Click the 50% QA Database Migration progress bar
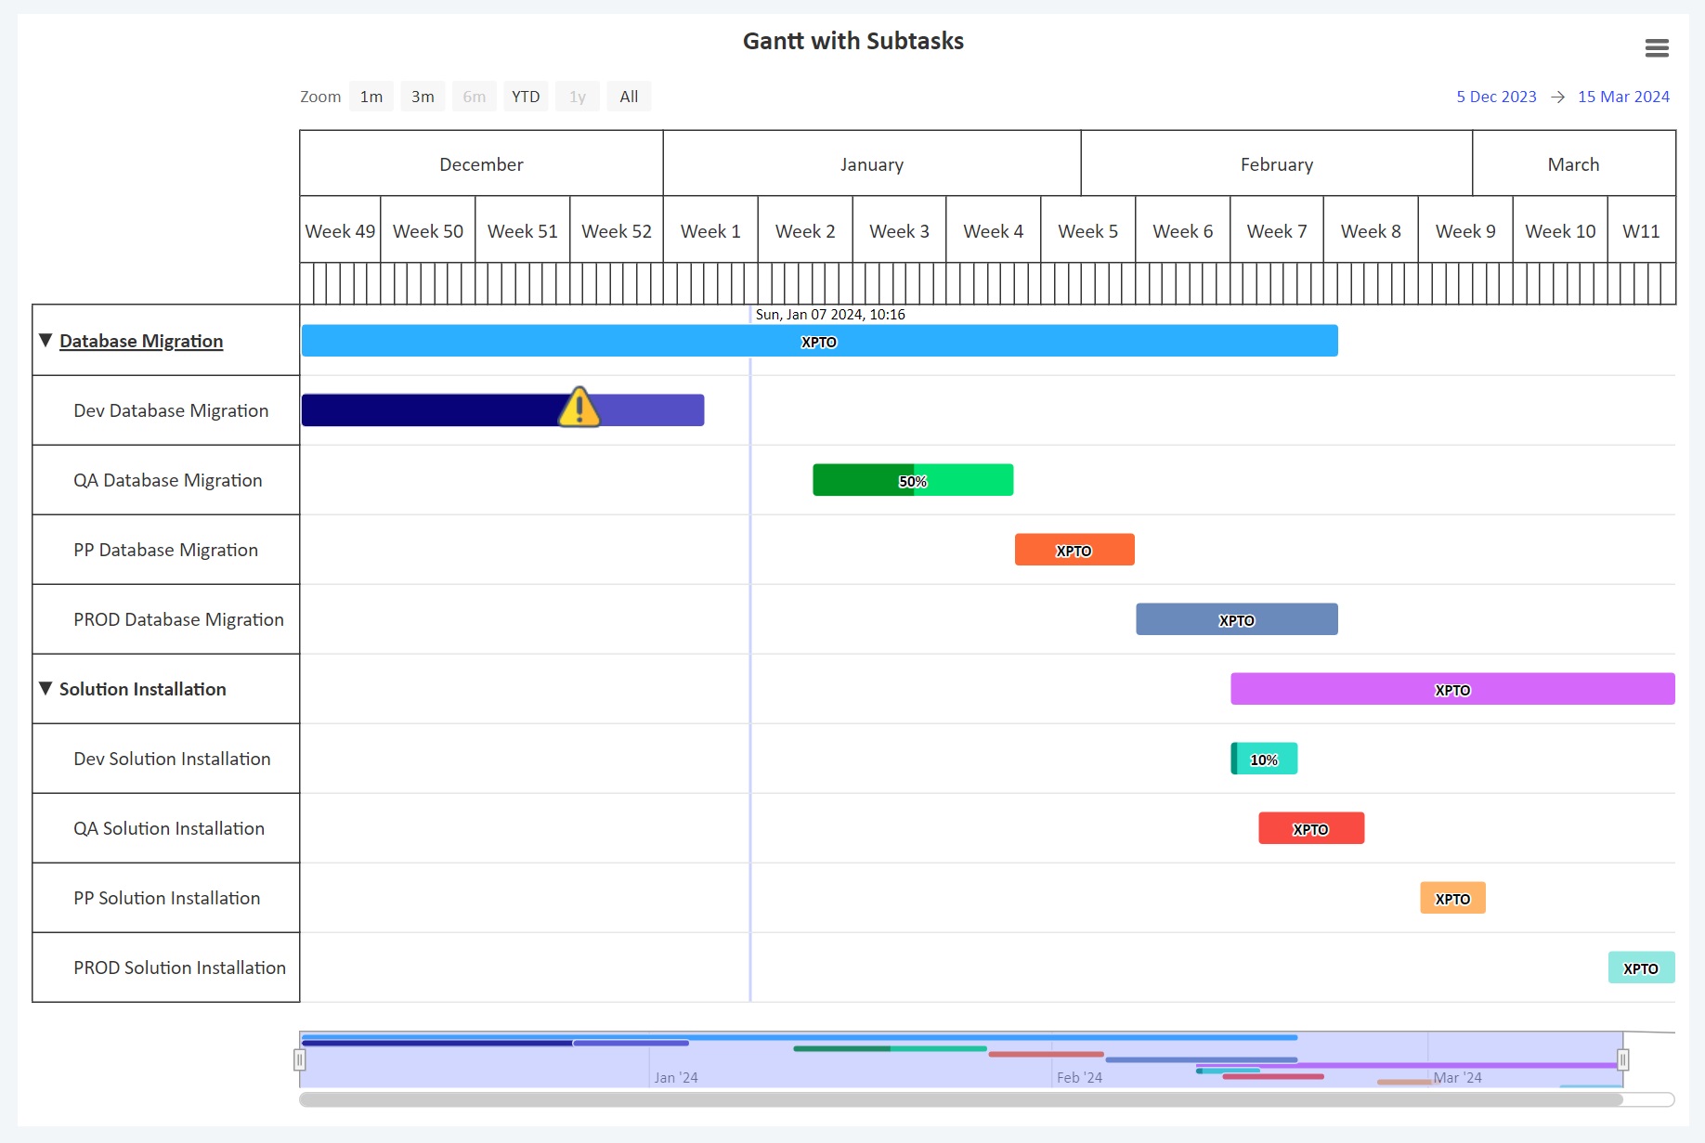This screenshot has height=1143, width=1705. coord(913,480)
